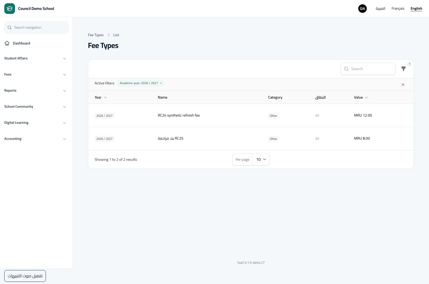The image size is (429, 284).
Task: Focus the Search navigation field
Action: pyautogui.click(x=36, y=28)
